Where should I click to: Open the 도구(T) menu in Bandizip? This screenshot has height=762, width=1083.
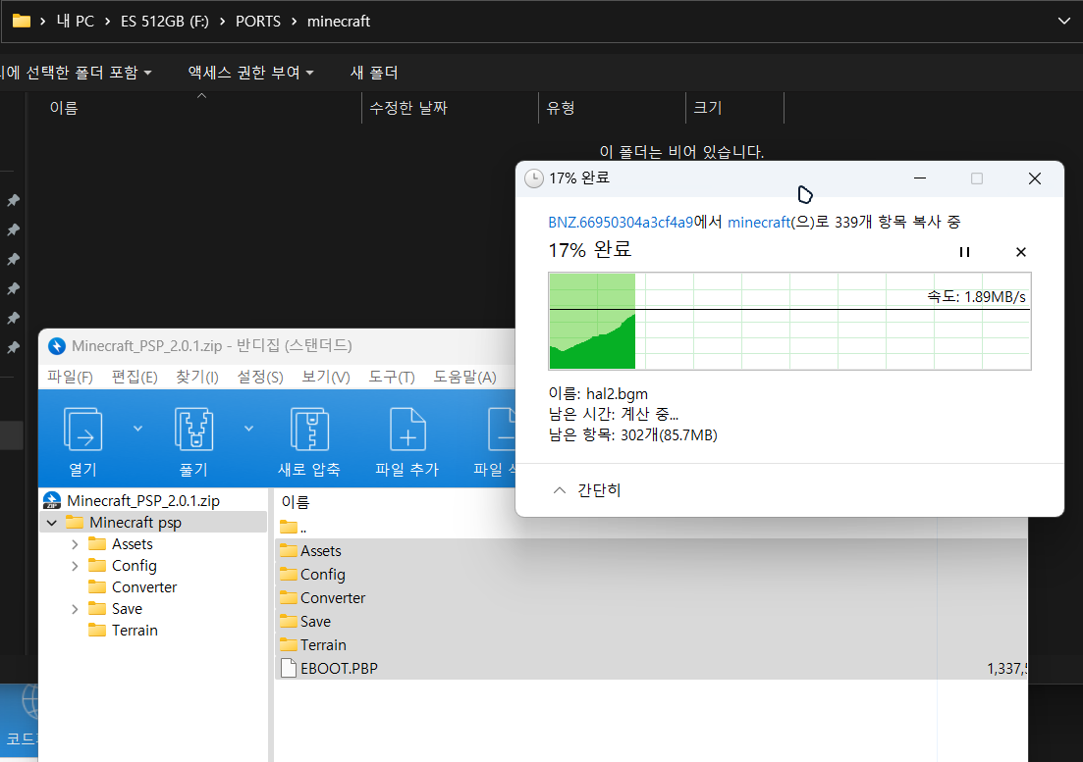coord(391,378)
